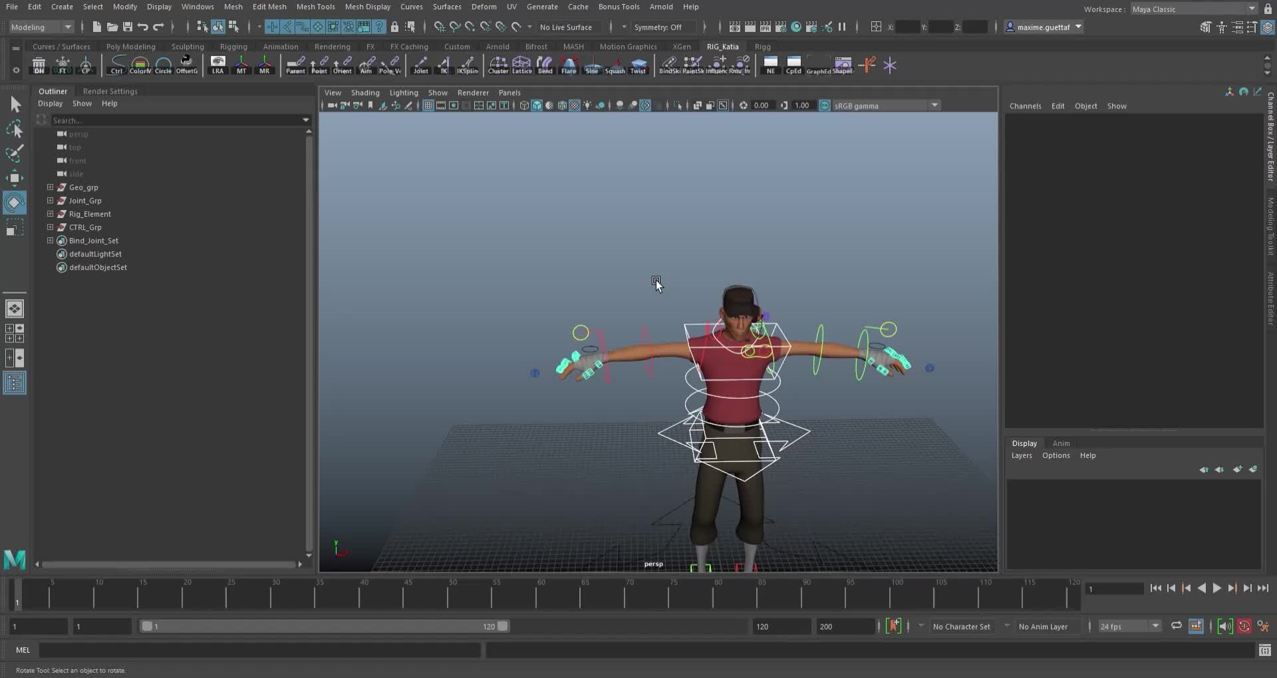The height and width of the screenshot is (678, 1277).
Task: Switch to the RIG_Katia shelf tab
Action: 723,47
